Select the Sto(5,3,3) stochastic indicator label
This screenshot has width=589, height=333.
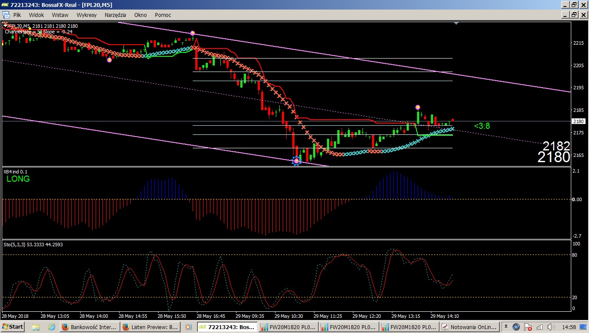point(32,245)
